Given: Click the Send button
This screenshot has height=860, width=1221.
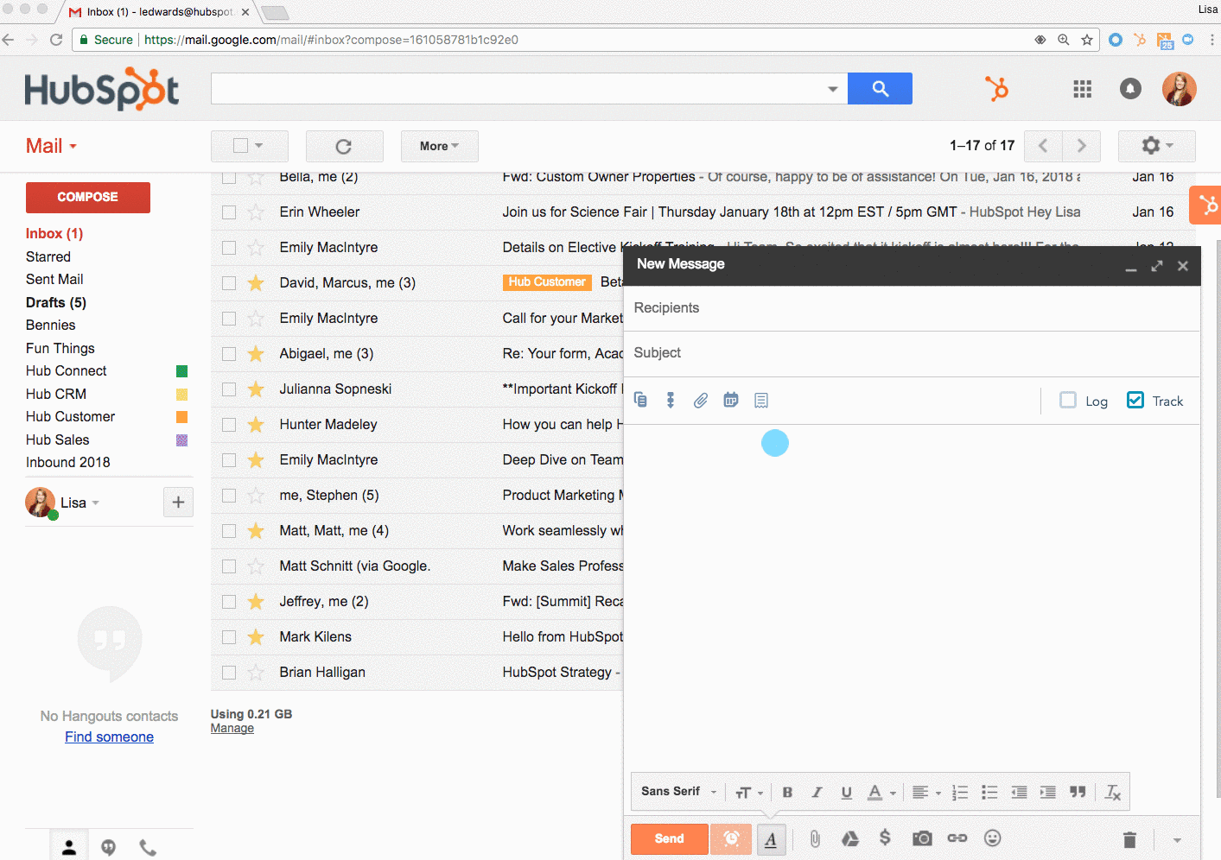Looking at the screenshot, I should (x=669, y=838).
